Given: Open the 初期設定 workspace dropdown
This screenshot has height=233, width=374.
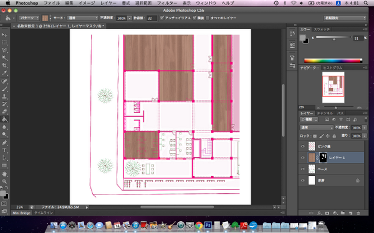Looking at the screenshot, I should [345, 18].
